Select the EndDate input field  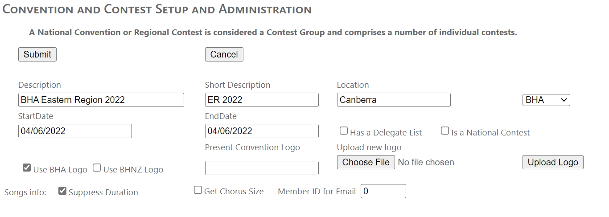262,131
